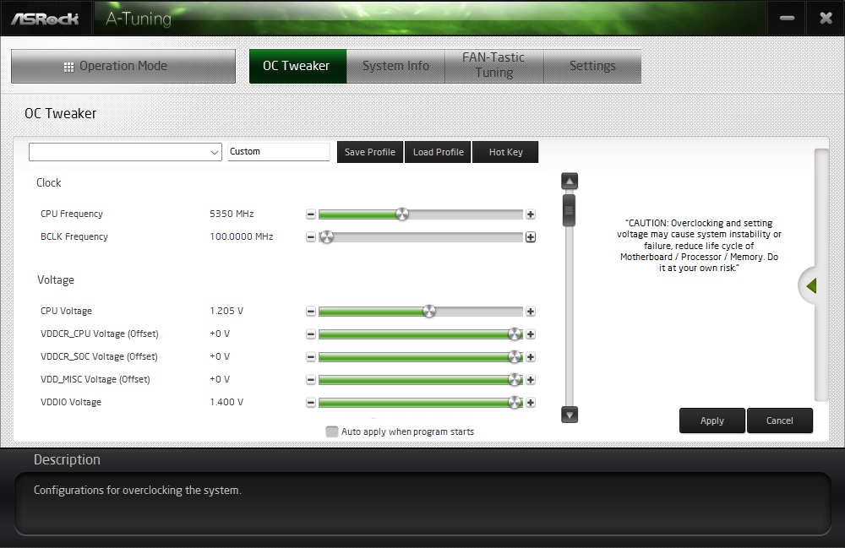
Task: Increase BCLK Frequency with the plus icon
Action: point(531,237)
